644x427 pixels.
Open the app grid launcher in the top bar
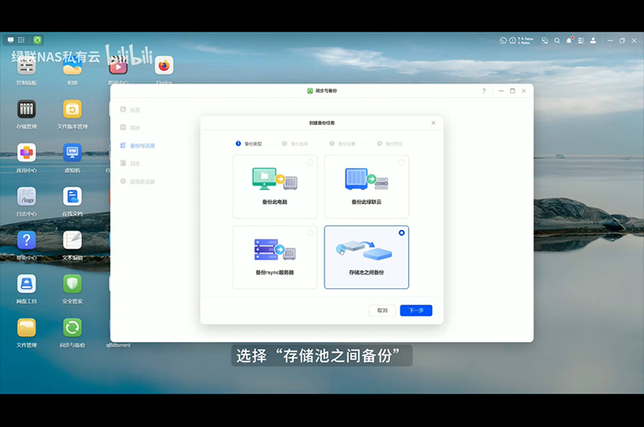point(21,40)
